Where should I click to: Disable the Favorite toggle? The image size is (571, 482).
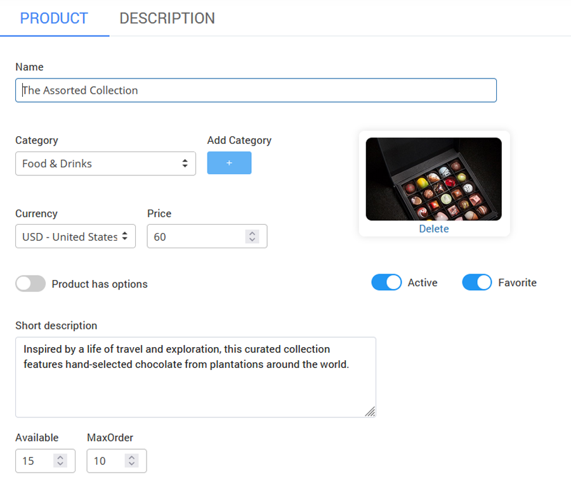pyautogui.click(x=477, y=282)
